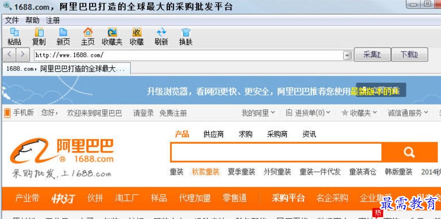Open 样品 in orange navigation bar
The image size is (441, 219).
point(159,198)
